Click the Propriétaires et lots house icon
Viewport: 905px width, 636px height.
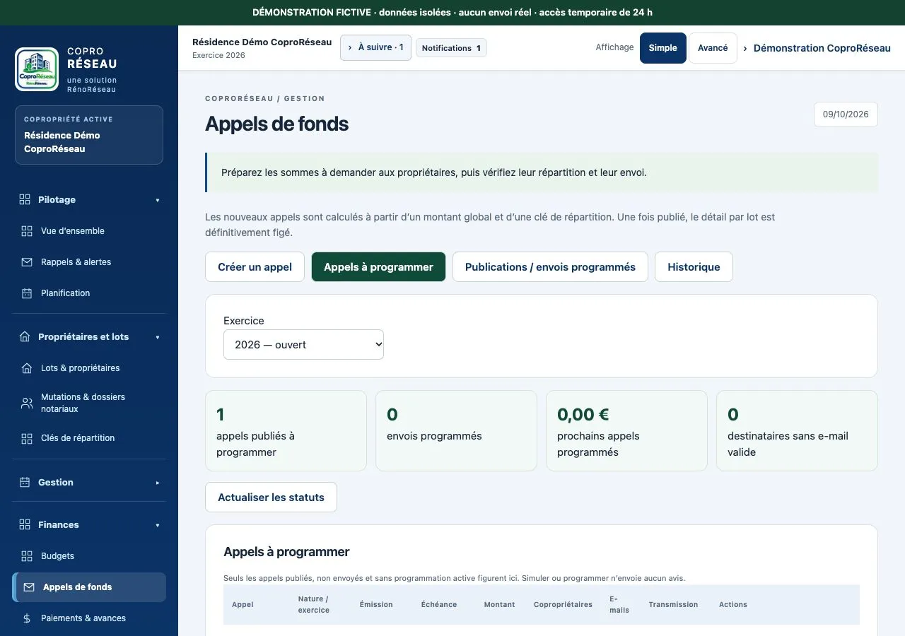[x=25, y=336]
